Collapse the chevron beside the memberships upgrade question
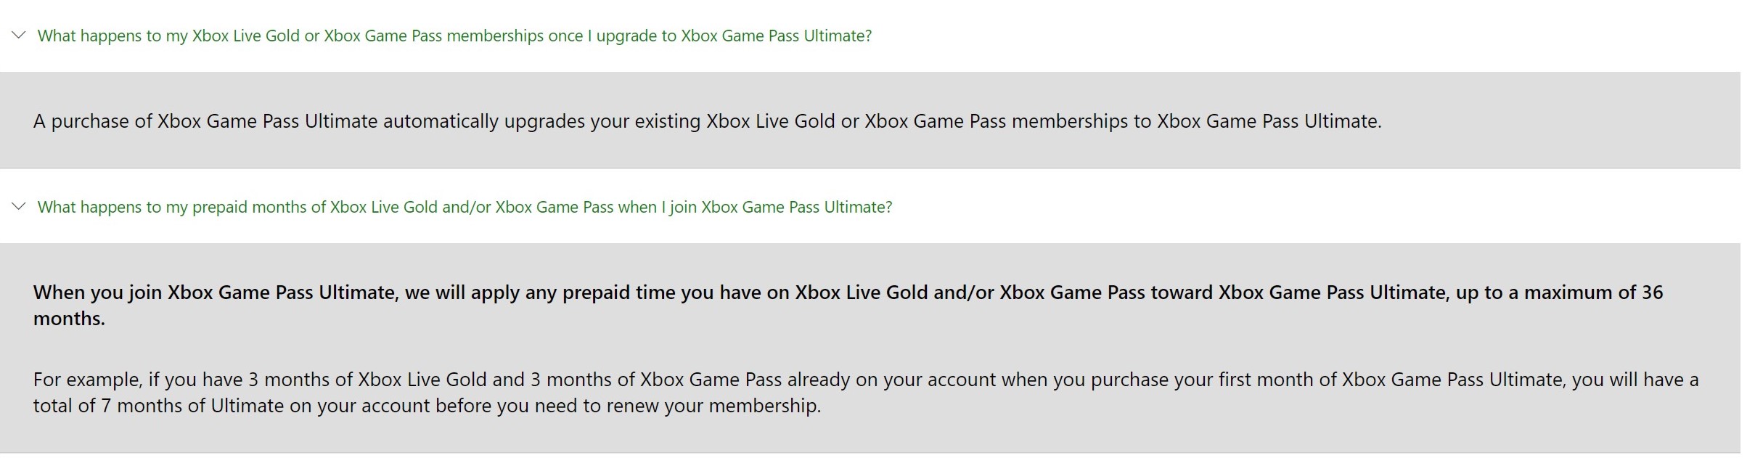1747x458 pixels. click(x=19, y=35)
